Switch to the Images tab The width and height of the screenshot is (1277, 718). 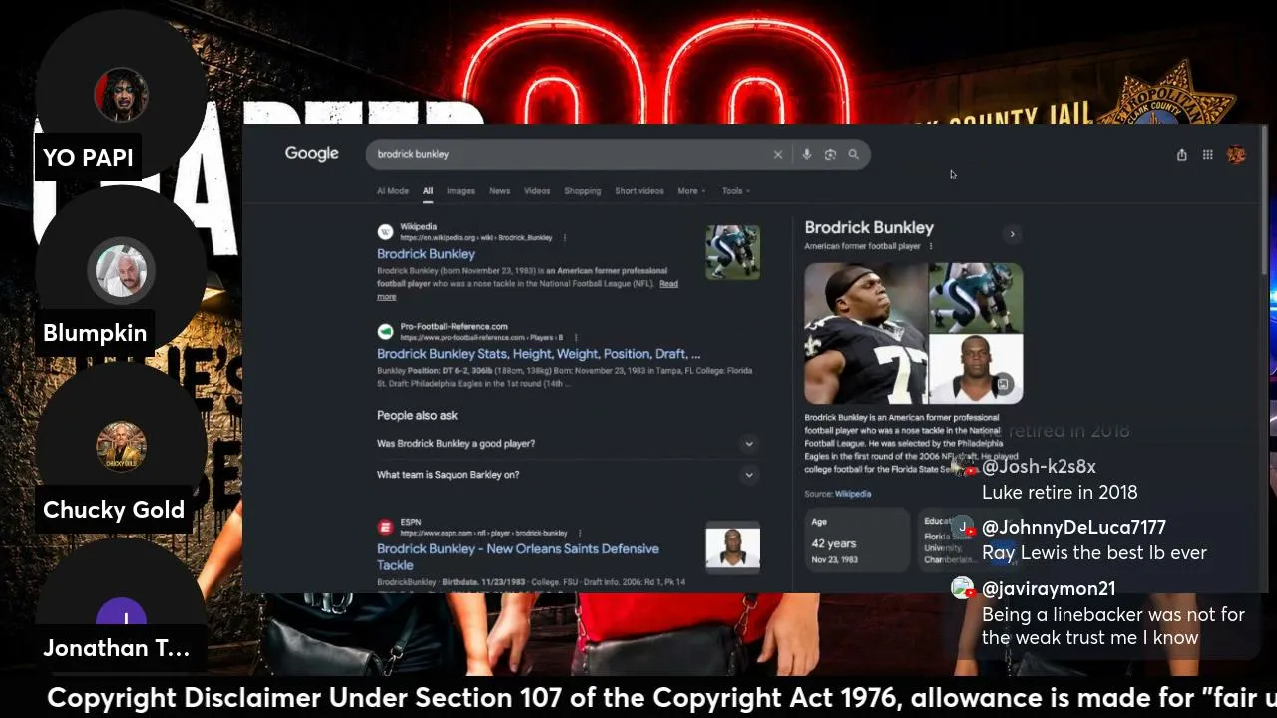tap(461, 191)
